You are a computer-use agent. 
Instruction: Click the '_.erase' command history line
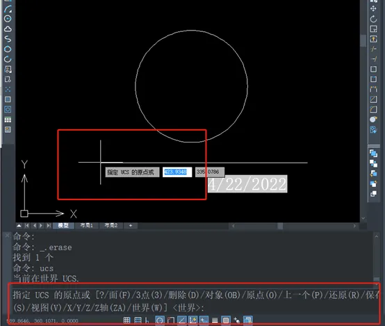(x=42, y=247)
